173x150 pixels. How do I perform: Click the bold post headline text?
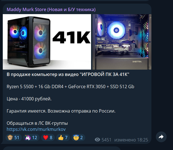coord(68,74)
